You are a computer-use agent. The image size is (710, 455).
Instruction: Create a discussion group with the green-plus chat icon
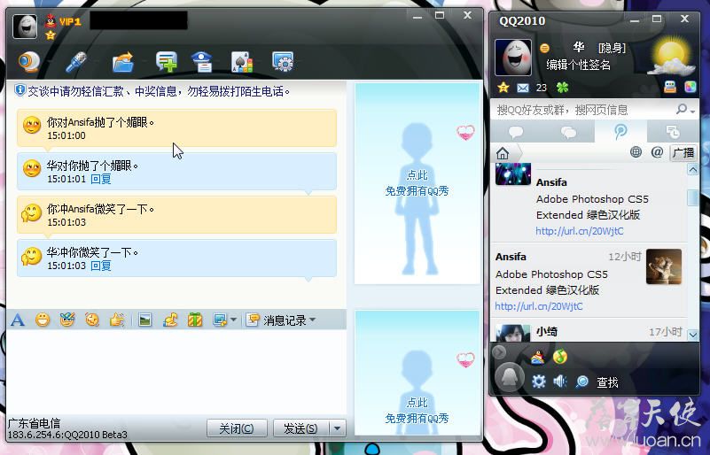[166, 62]
